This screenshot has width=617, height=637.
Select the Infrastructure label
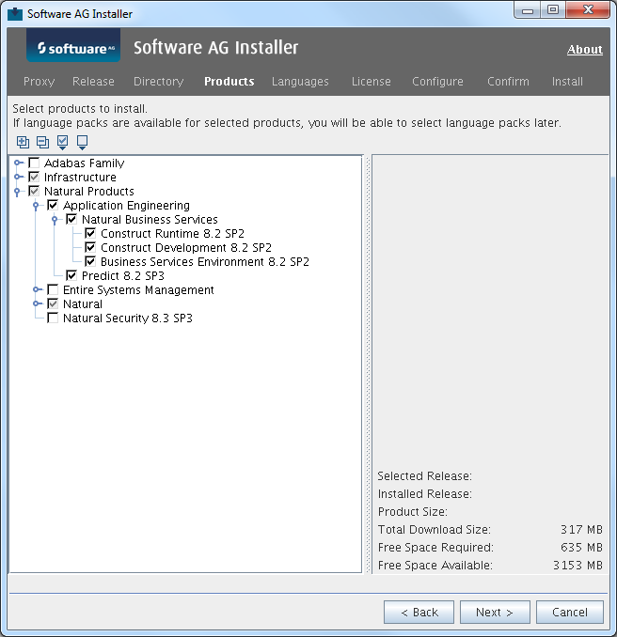tap(80, 178)
